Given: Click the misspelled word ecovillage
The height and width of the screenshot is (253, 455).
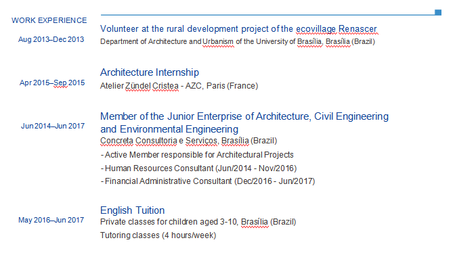Looking at the screenshot, I should point(316,29).
